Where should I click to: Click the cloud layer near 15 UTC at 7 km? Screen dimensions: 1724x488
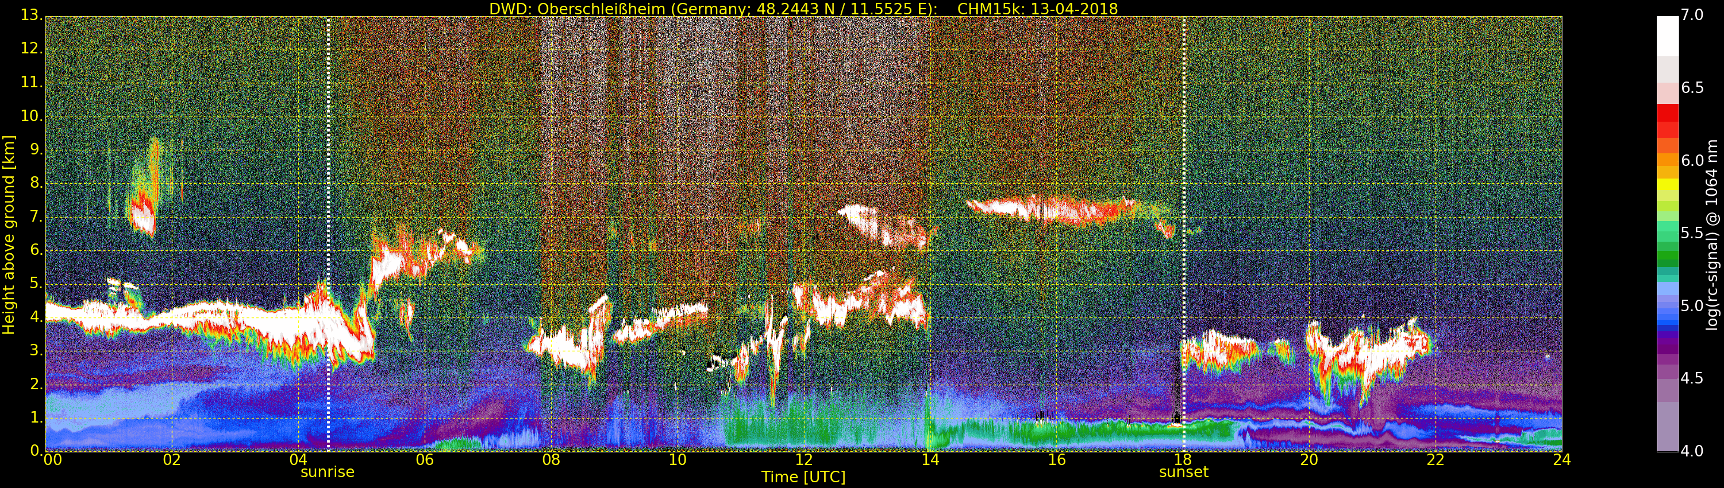(x=1054, y=211)
